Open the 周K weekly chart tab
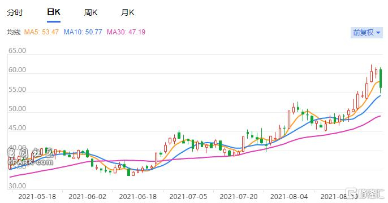The width and height of the screenshot is (388, 203). point(91,12)
